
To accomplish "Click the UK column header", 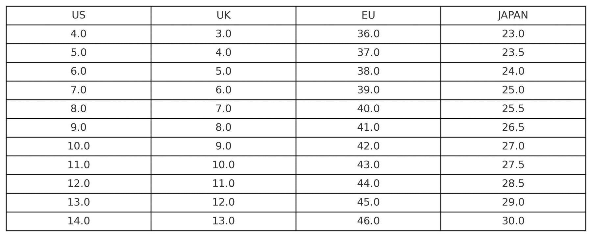I will (223, 15).
